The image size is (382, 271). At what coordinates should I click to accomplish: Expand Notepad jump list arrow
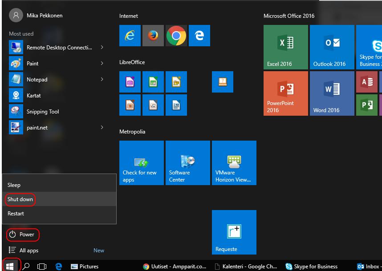[x=102, y=79]
